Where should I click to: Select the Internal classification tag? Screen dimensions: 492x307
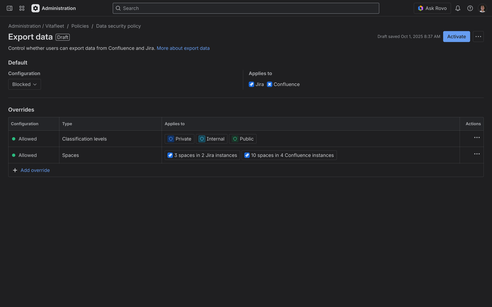(211, 139)
